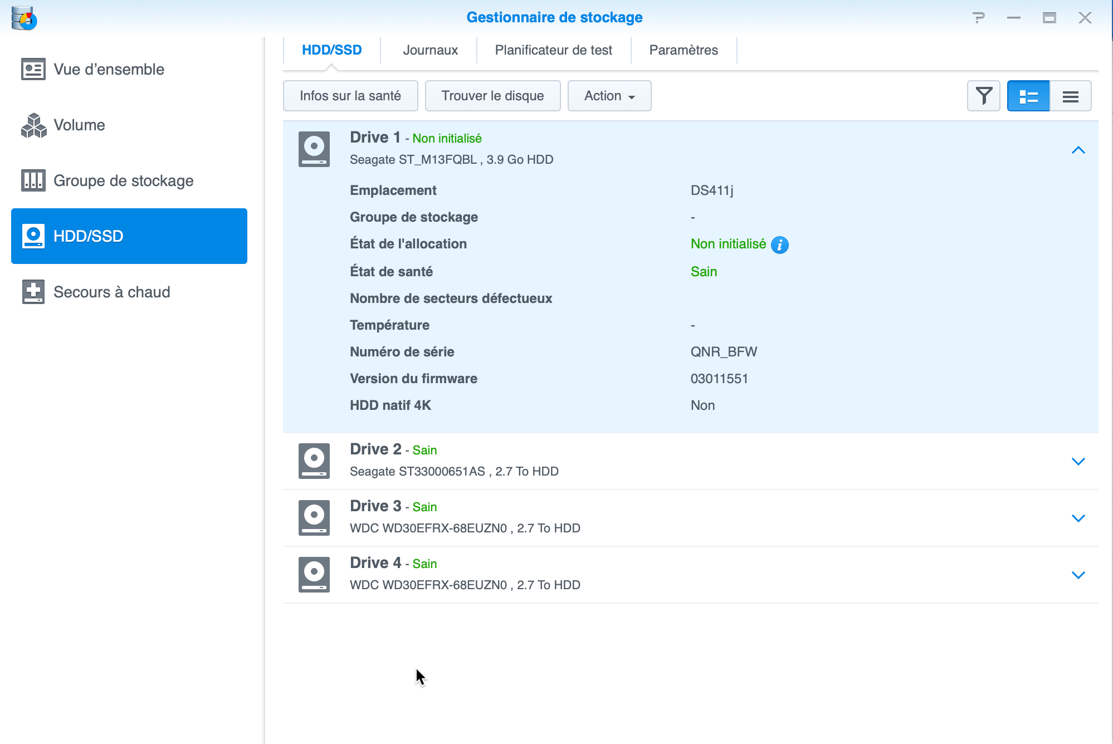Expand Drive 3 details chevron

click(x=1078, y=518)
